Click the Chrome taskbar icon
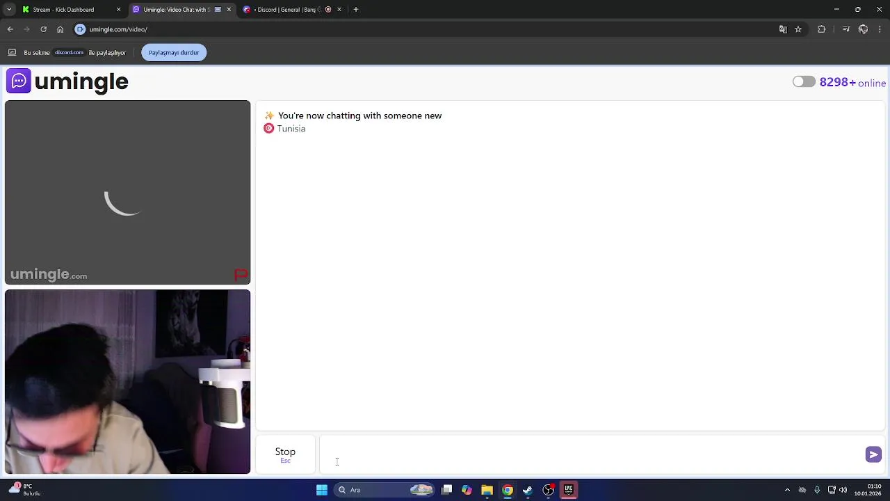Screen dimensions: 890x501 pyautogui.click(x=508, y=490)
